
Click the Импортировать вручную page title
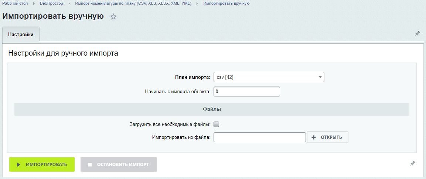(53, 16)
